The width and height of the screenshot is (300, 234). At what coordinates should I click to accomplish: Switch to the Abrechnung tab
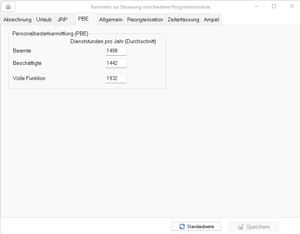click(x=18, y=19)
